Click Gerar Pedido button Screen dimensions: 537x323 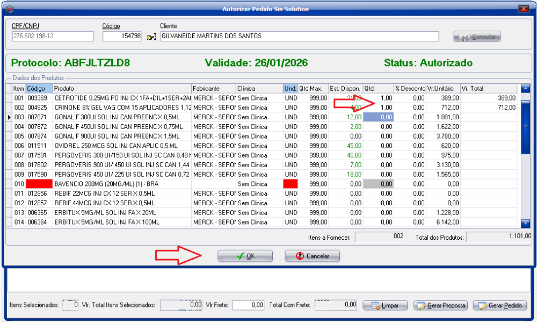(500, 305)
